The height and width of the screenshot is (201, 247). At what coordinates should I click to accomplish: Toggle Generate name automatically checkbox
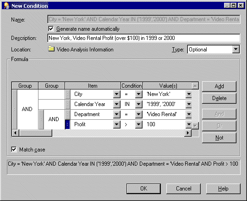tap(51, 29)
